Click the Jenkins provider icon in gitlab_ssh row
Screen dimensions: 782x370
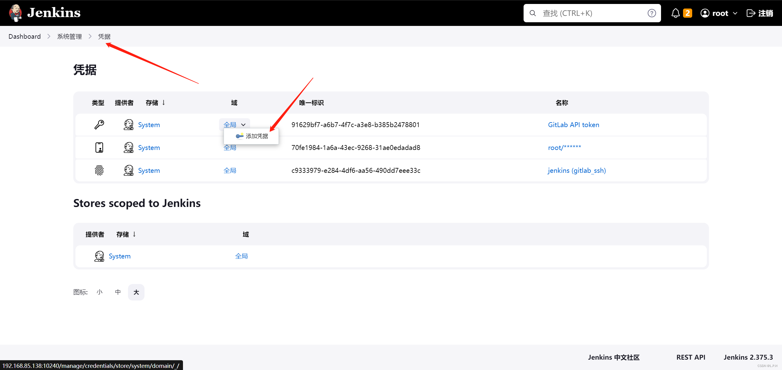click(129, 170)
